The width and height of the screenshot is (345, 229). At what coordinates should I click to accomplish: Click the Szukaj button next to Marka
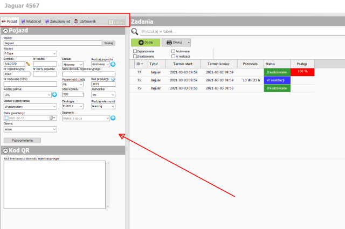(x=108, y=43)
